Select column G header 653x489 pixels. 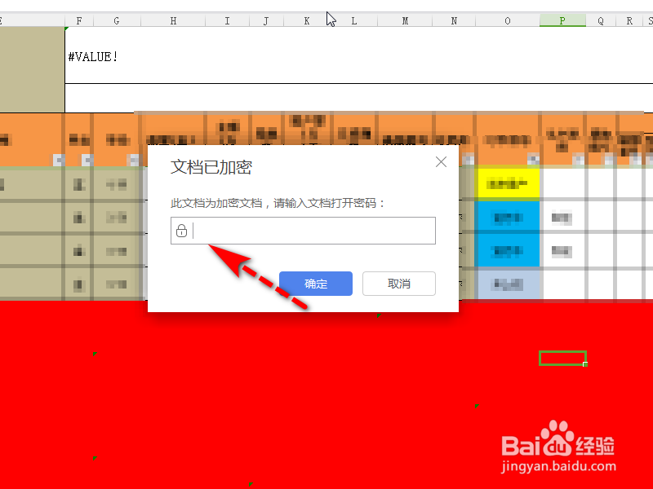click(117, 21)
